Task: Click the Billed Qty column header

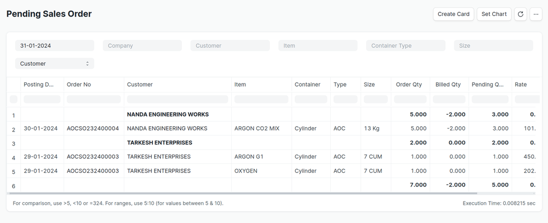Action: click(448, 84)
